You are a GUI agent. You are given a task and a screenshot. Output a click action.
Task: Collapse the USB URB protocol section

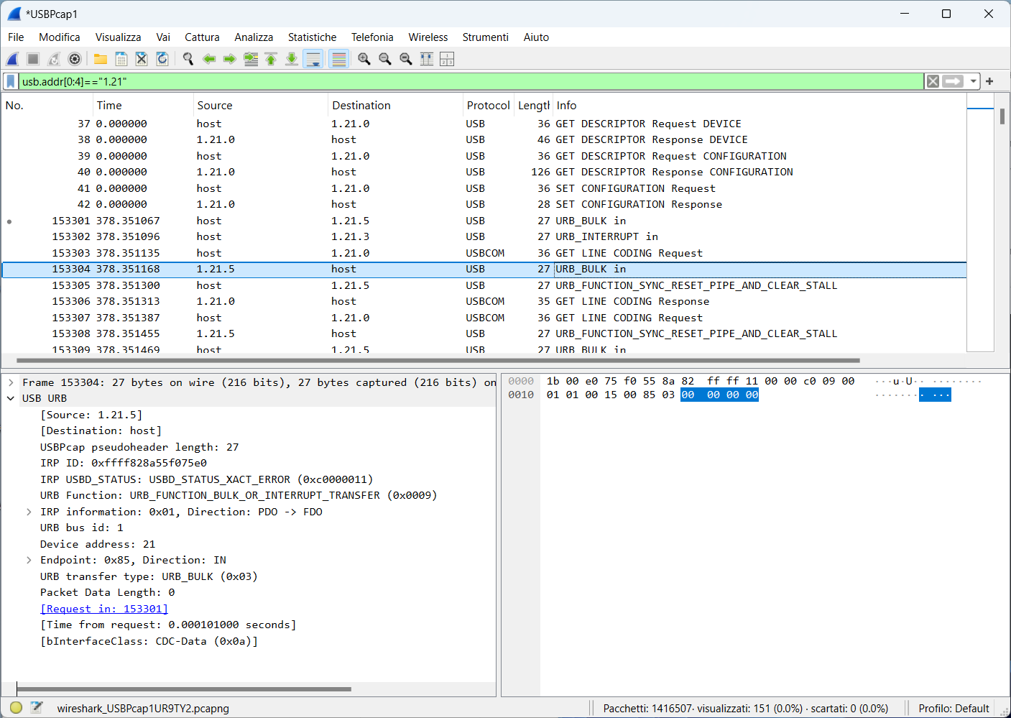coord(10,398)
